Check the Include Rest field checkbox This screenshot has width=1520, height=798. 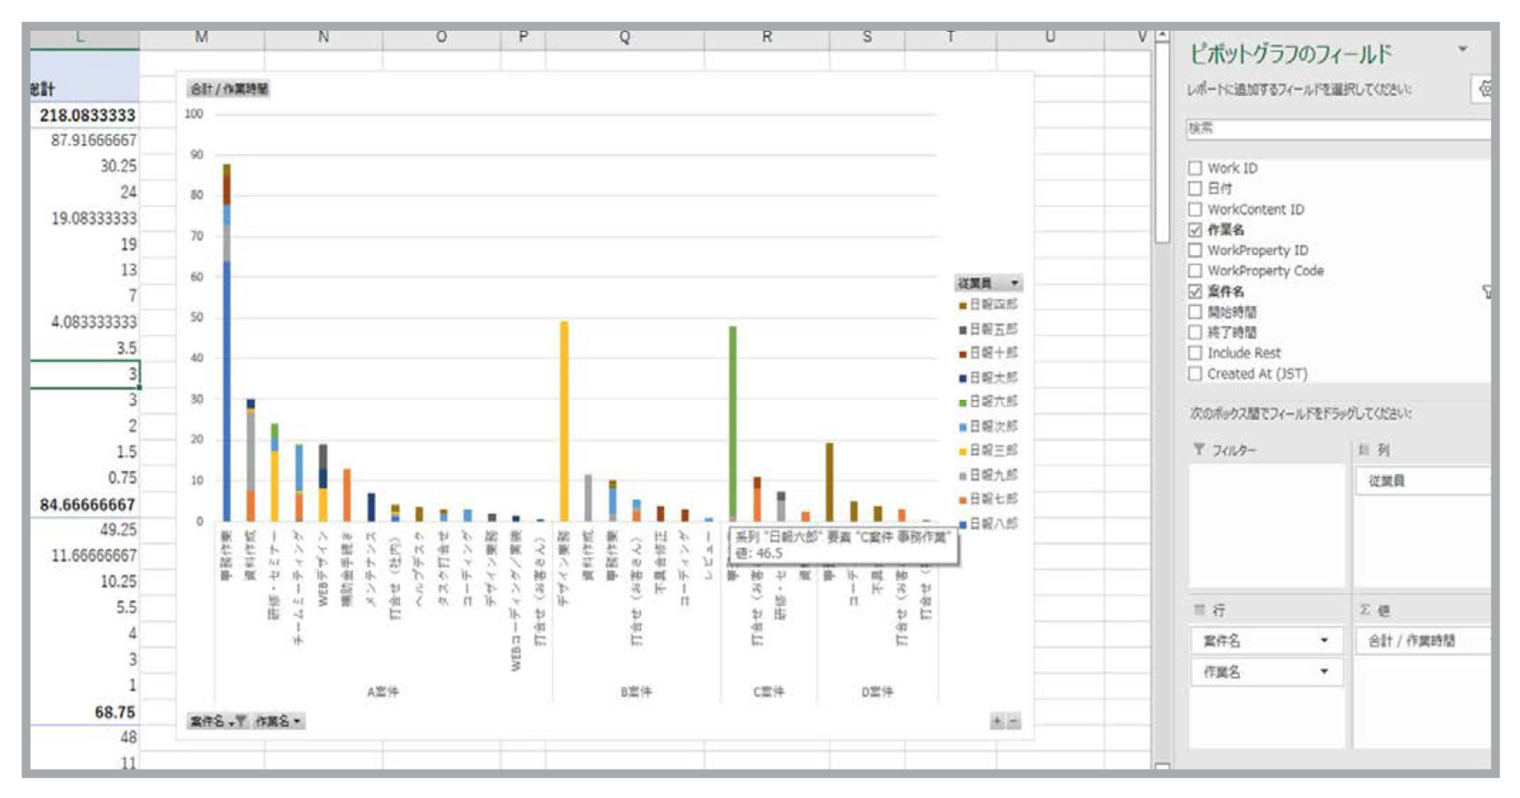click(1195, 352)
